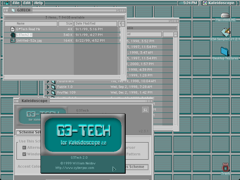Click the 'Accent Color' label in Kaleidoscope
The width and height of the screenshot is (240, 180).
(x=29, y=166)
